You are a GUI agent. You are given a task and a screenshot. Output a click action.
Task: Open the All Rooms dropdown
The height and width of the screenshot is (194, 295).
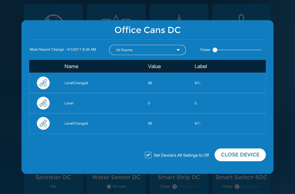pyautogui.click(x=147, y=50)
